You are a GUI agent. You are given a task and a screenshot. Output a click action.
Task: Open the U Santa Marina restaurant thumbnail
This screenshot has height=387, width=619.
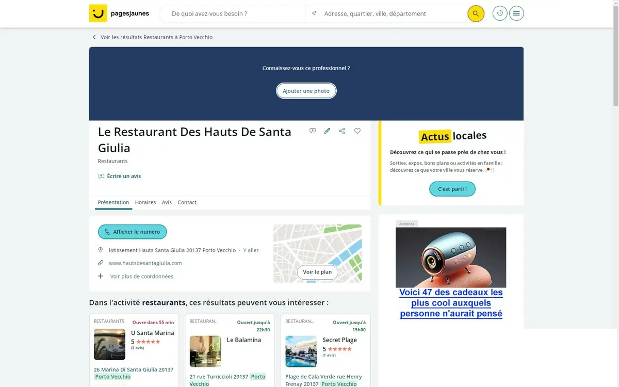[109, 344]
